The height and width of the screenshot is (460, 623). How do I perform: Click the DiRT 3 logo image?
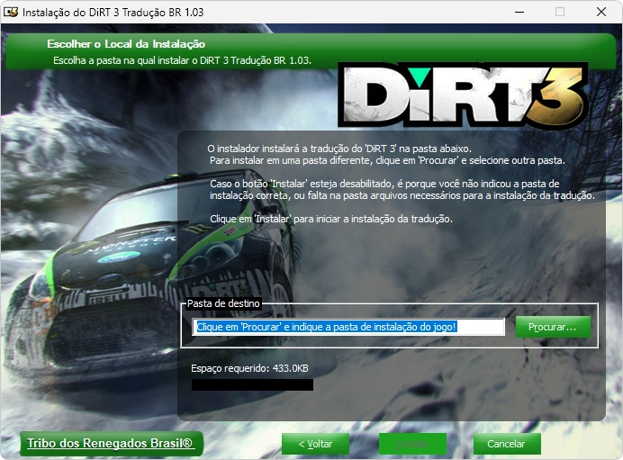pyautogui.click(x=463, y=95)
